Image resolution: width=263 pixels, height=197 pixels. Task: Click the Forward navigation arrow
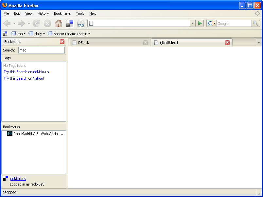(22, 23)
